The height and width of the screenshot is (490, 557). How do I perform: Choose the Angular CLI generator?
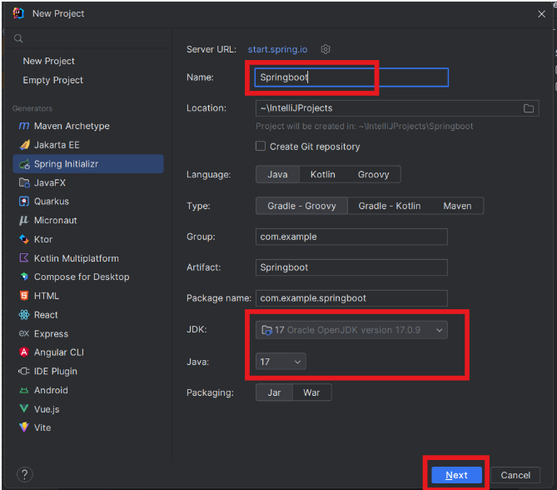88,352
